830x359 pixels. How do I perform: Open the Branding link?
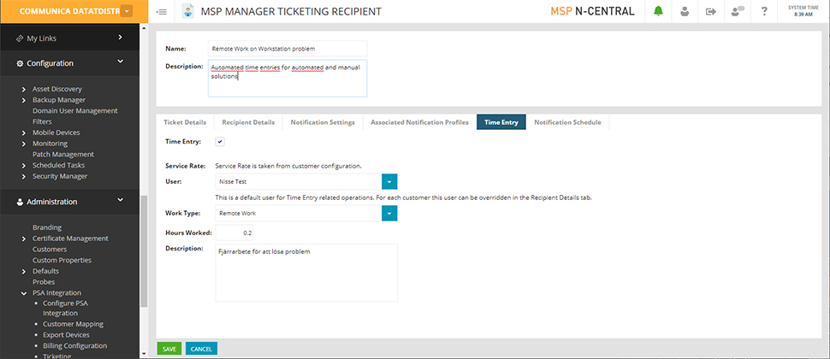tap(47, 227)
